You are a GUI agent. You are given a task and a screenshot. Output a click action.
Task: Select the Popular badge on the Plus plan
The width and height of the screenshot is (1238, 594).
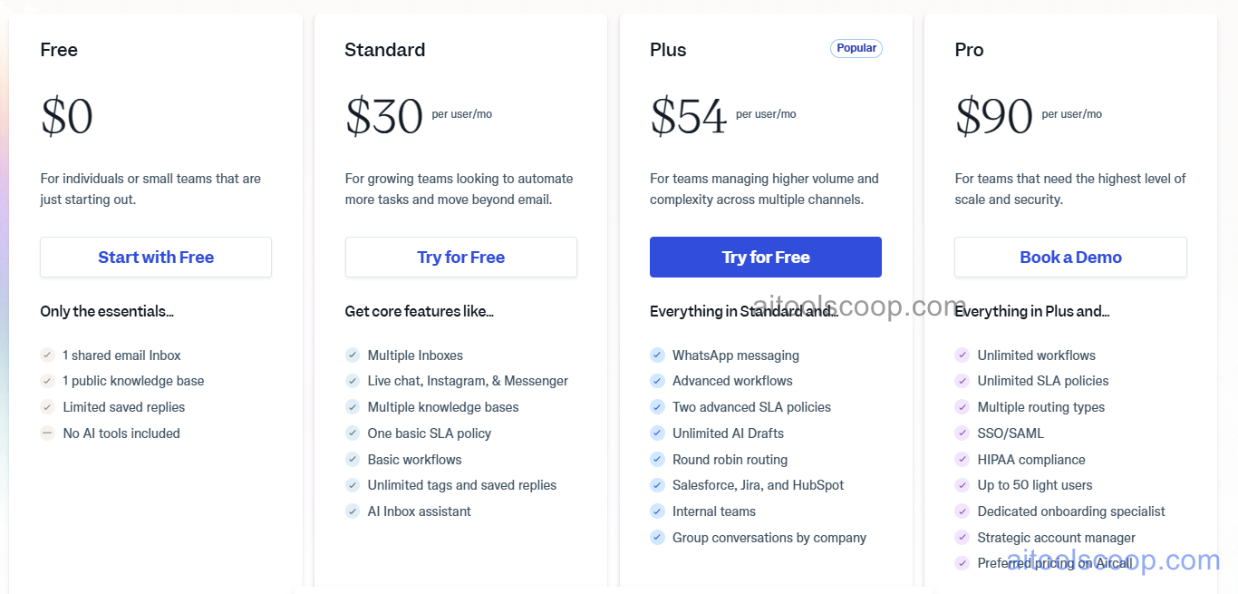point(856,47)
